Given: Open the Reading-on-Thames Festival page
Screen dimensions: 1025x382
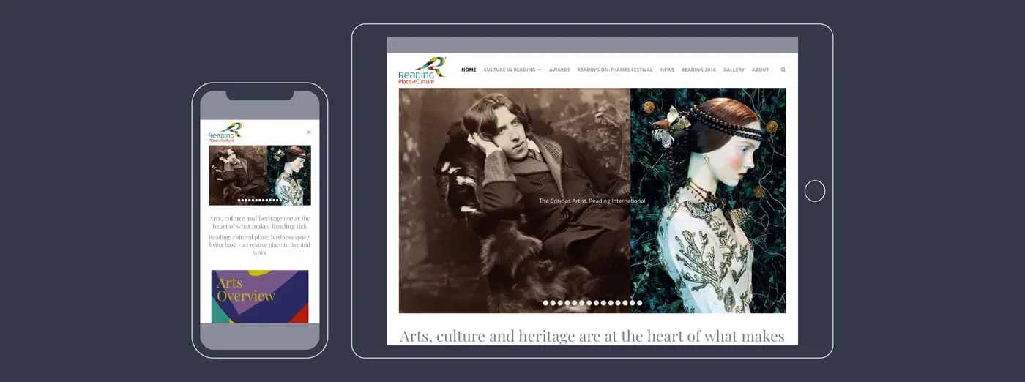Looking at the screenshot, I should pyautogui.click(x=615, y=70).
